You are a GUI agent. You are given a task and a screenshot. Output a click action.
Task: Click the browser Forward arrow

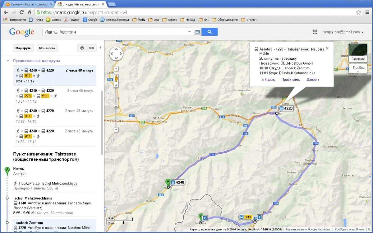(x=14, y=12)
